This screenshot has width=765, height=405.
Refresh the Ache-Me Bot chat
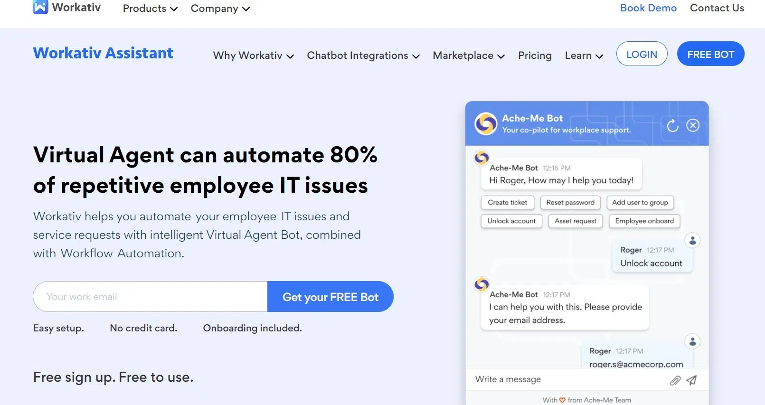pyautogui.click(x=672, y=125)
